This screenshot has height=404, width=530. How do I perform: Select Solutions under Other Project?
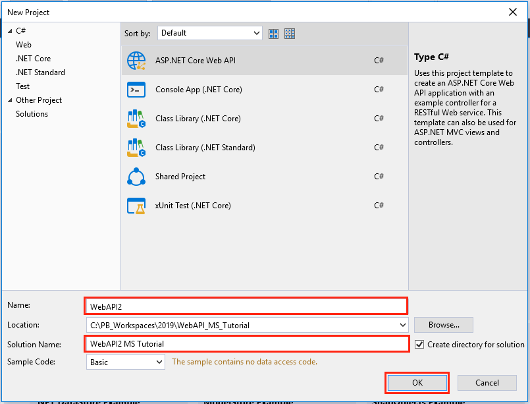coord(32,114)
